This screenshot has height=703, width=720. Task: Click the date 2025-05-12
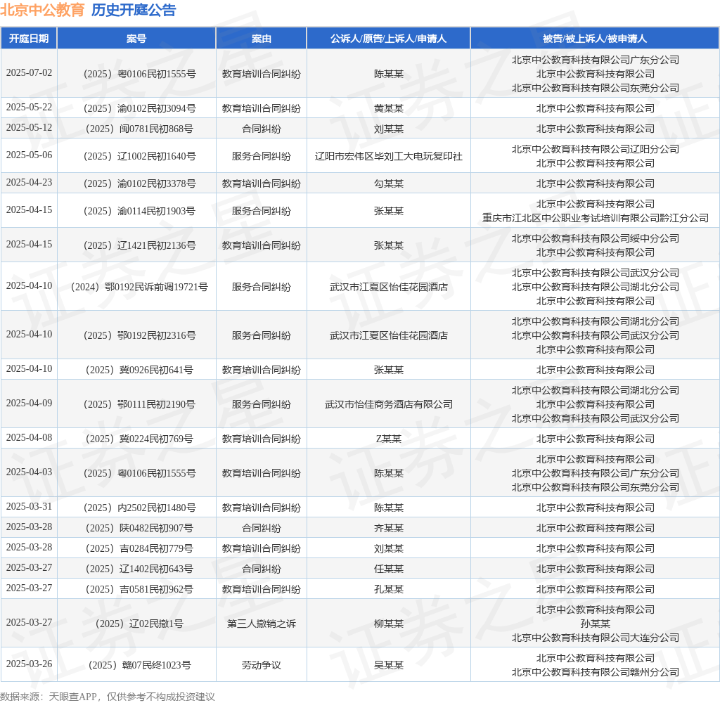coord(29,128)
